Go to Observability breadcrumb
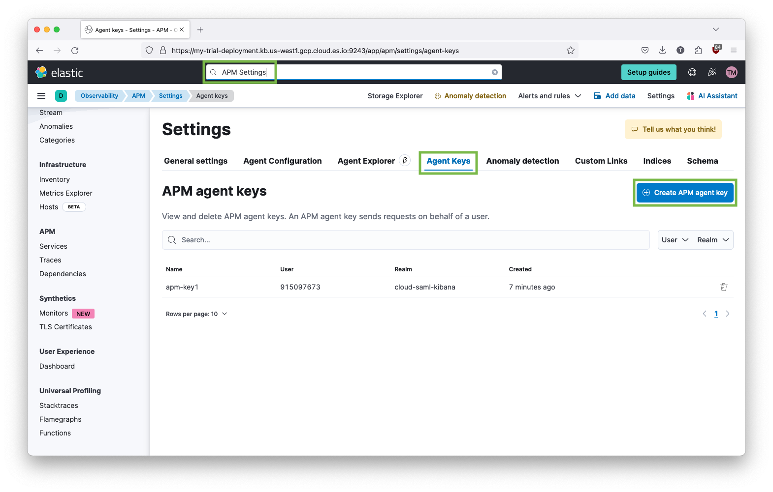The height and width of the screenshot is (492, 773). click(99, 96)
